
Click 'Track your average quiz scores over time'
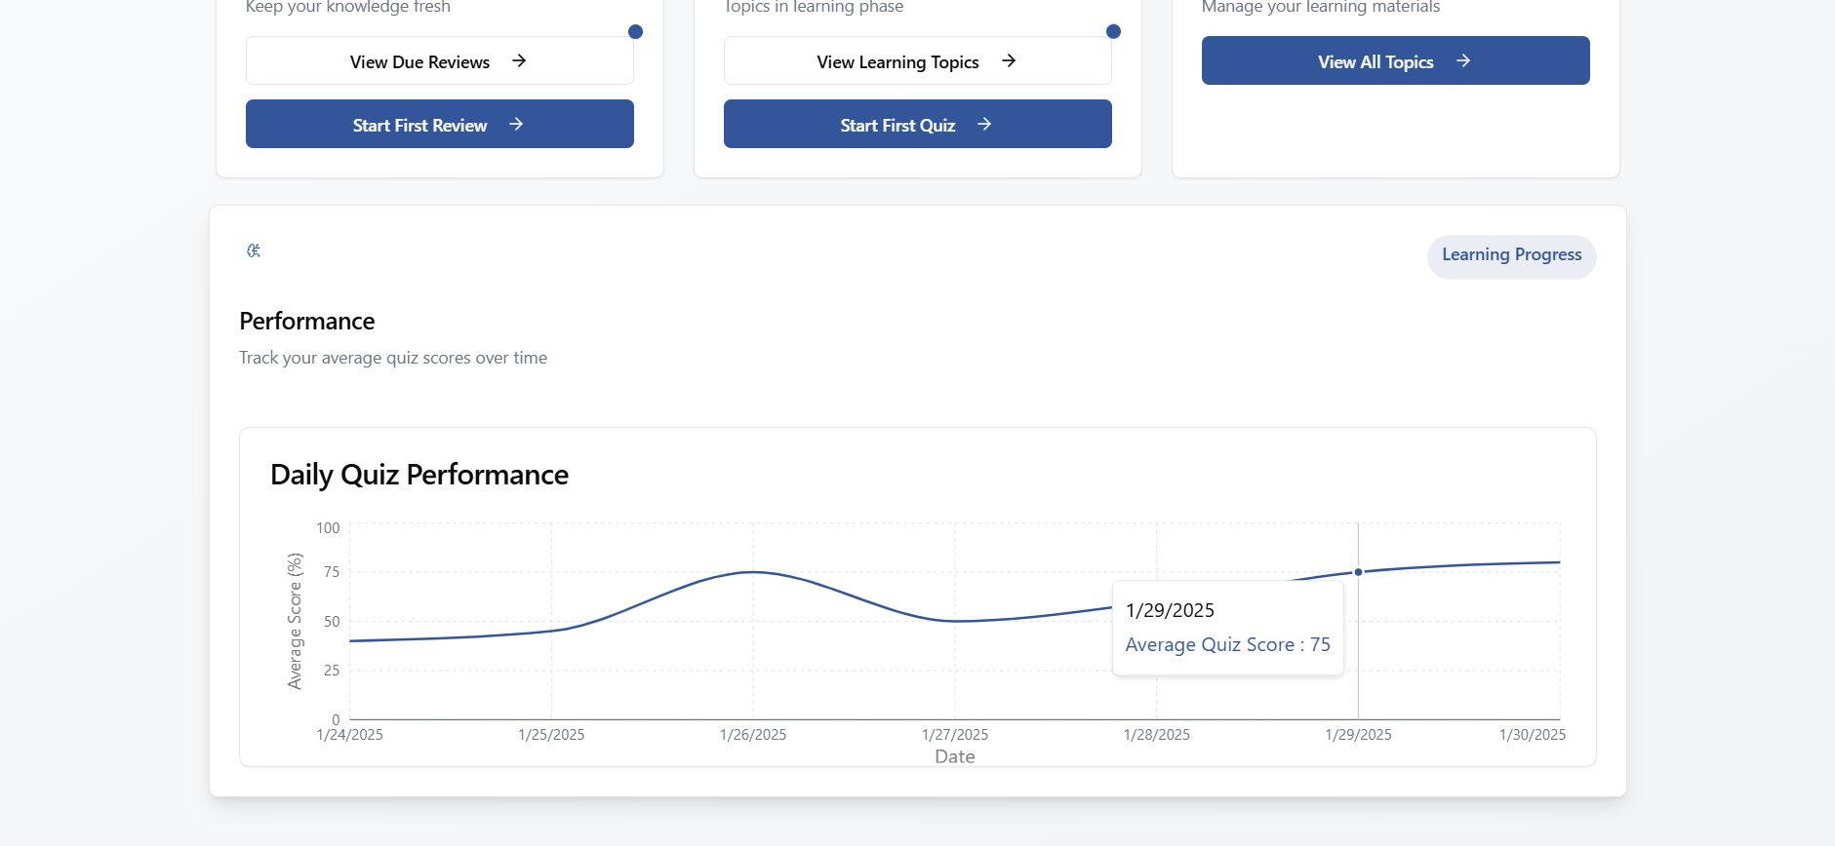point(393,358)
